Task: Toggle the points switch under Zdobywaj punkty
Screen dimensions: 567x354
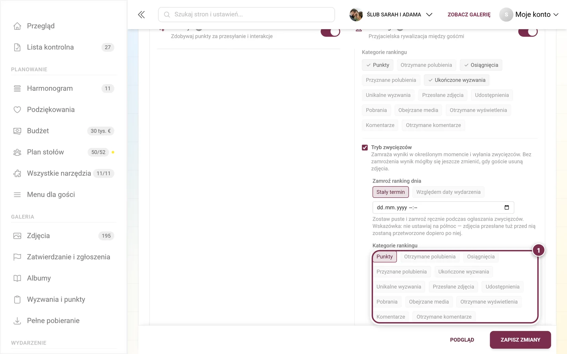Action: 330,32
